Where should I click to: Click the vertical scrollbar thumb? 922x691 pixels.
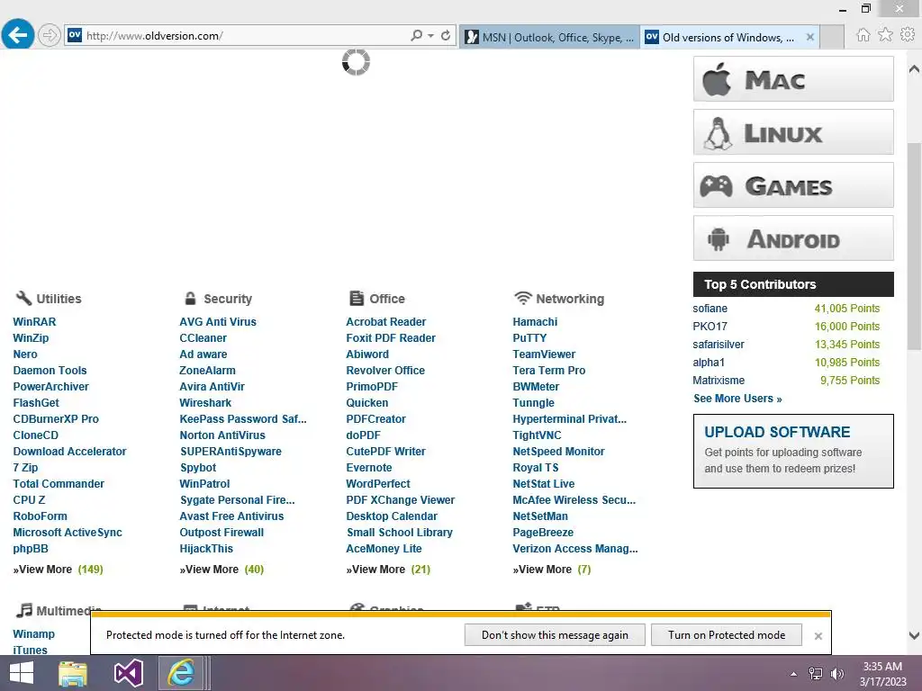point(915,247)
